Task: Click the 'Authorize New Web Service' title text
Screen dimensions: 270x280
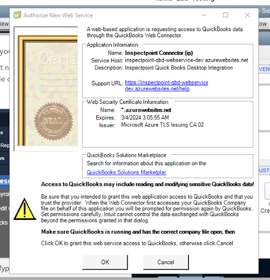Action: 58,15
